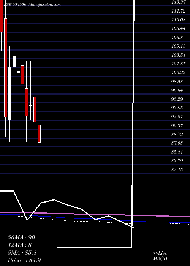Select the 93.65 price axis label

(x=177, y=108)
